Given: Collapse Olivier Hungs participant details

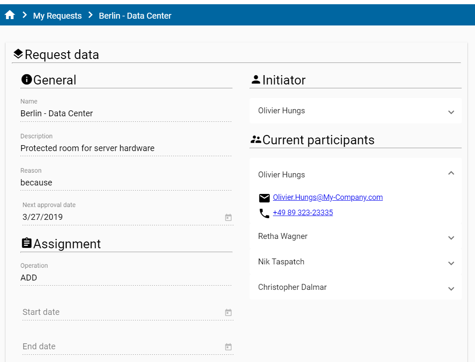Looking at the screenshot, I should tap(451, 173).
